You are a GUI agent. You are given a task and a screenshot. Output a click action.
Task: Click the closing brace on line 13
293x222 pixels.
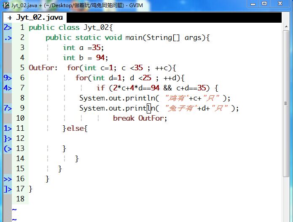coord(64,149)
